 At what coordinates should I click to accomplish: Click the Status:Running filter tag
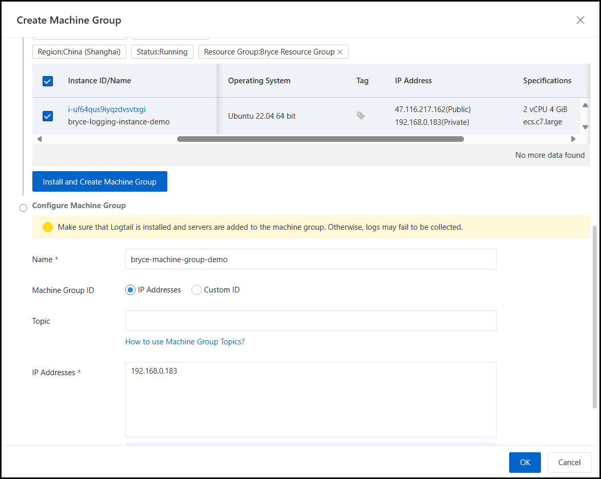pos(162,52)
